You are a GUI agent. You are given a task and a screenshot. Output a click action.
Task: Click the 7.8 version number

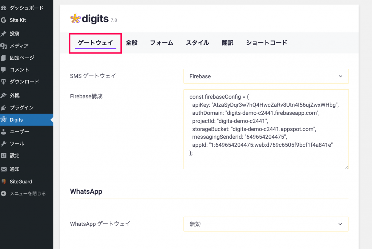pyautogui.click(x=114, y=20)
